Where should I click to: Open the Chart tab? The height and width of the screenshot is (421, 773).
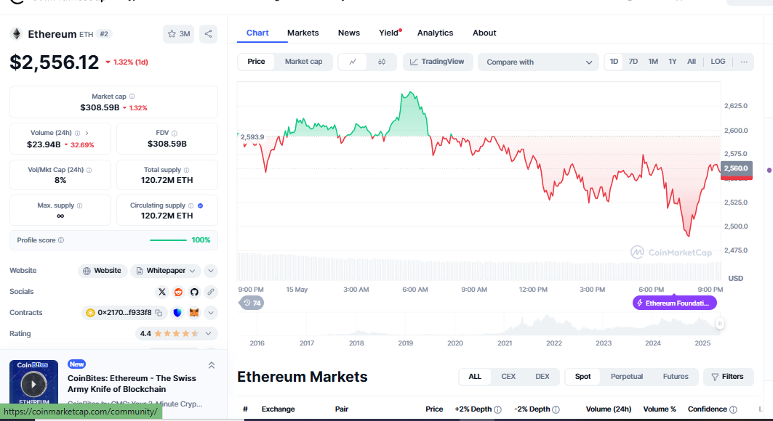click(x=257, y=33)
